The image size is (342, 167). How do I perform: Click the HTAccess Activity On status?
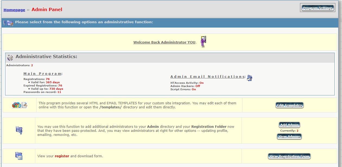[201, 83]
